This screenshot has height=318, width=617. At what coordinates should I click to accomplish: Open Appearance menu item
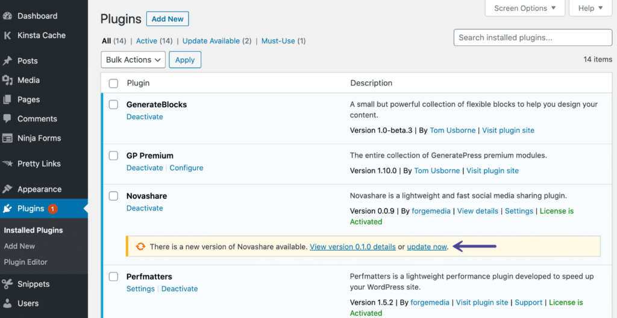(x=39, y=189)
